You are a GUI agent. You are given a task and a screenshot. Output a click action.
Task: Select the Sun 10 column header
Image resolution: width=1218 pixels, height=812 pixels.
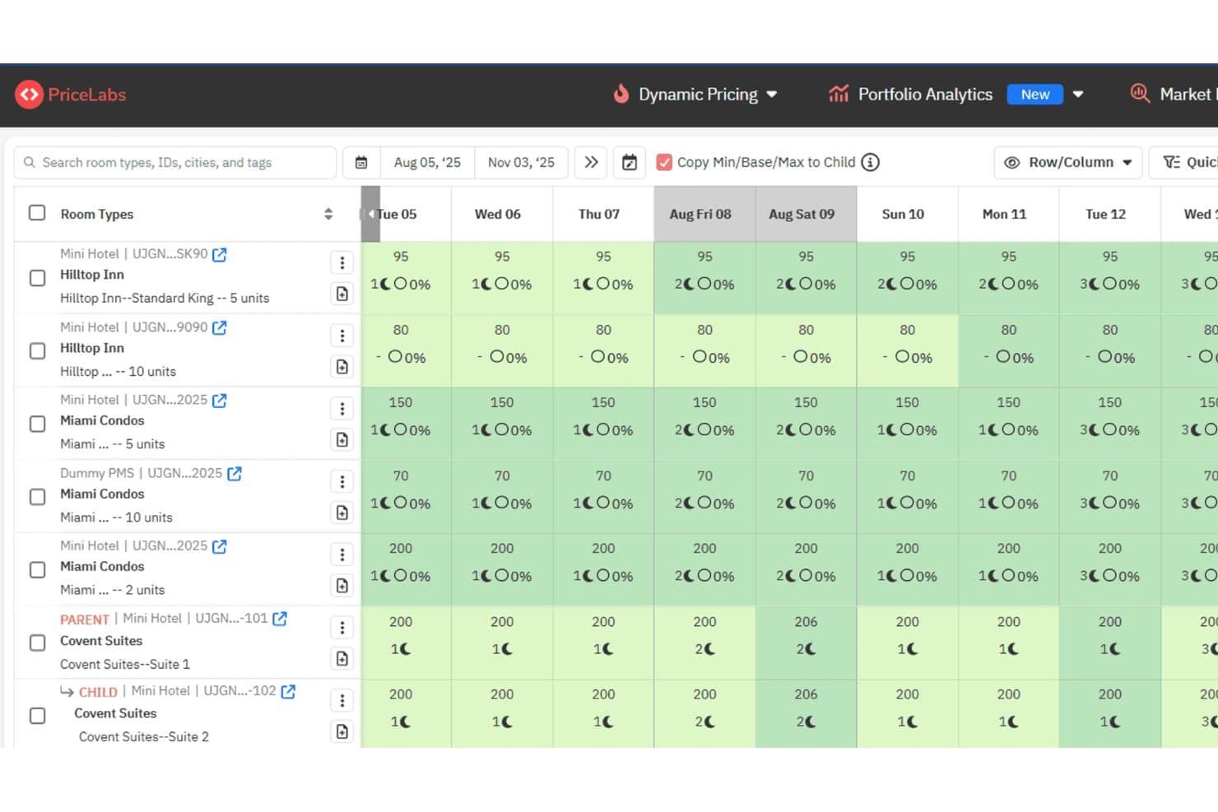click(x=907, y=214)
